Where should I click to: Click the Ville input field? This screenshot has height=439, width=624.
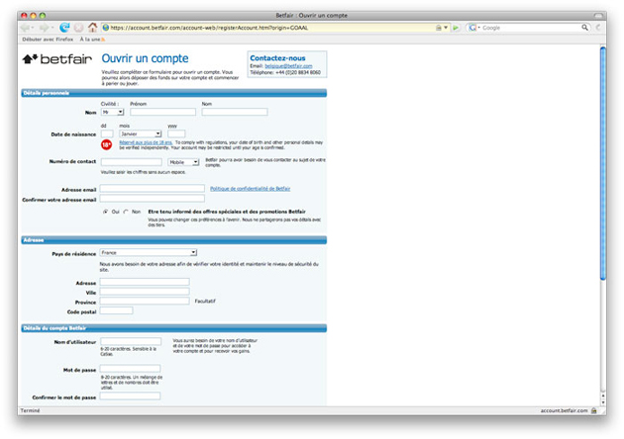tap(145, 292)
